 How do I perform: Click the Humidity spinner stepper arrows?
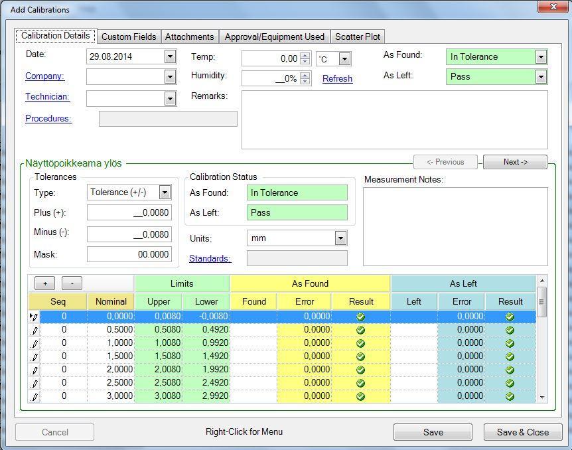(305, 78)
